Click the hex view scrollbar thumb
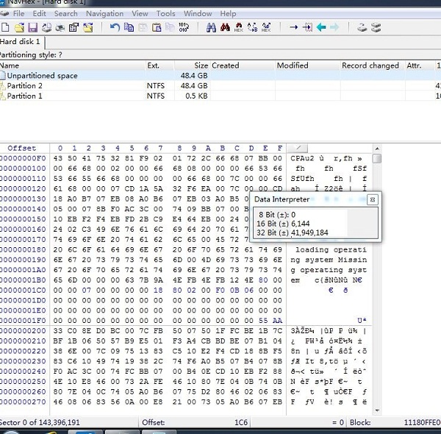Viewport: 441px width, 434px height. tap(377, 158)
